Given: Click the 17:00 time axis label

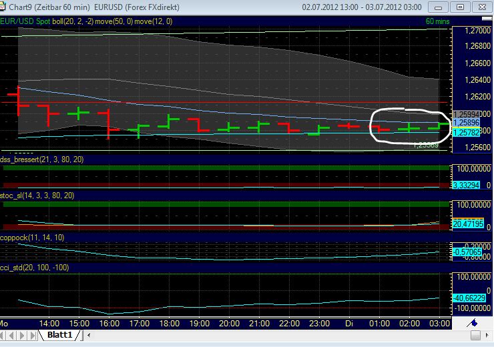Looking at the screenshot, I should [140, 324].
